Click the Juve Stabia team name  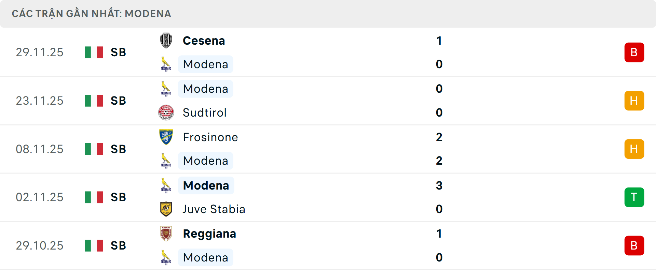coord(213,209)
